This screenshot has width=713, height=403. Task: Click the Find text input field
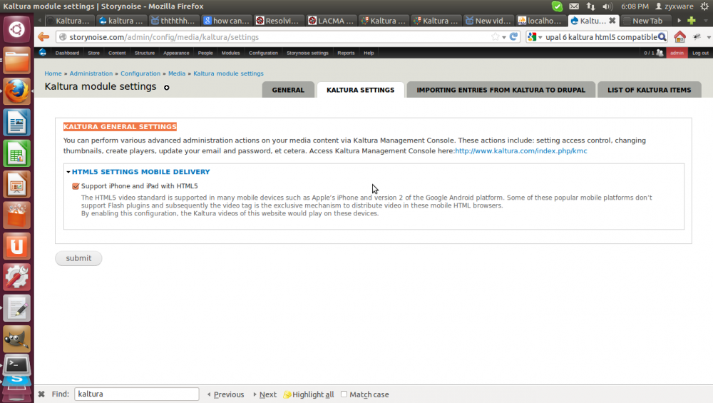click(x=136, y=394)
